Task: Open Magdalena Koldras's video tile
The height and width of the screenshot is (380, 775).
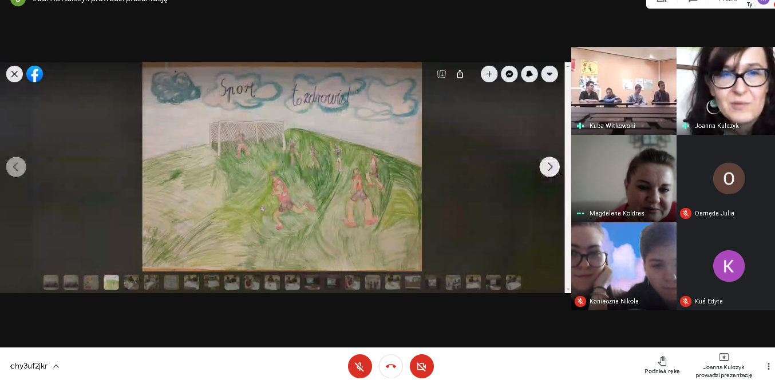Action: click(624, 178)
